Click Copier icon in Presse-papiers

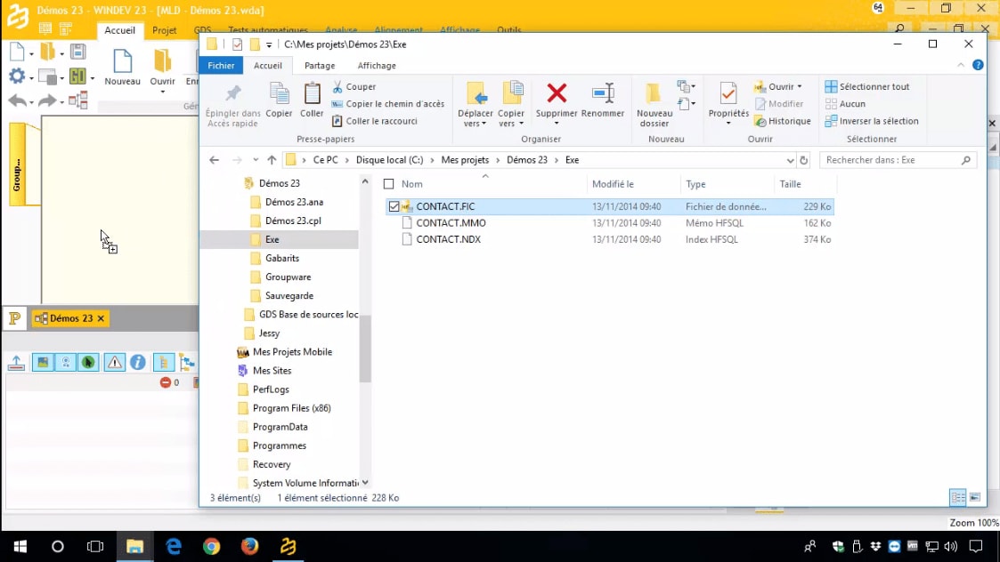click(x=279, y=93)
